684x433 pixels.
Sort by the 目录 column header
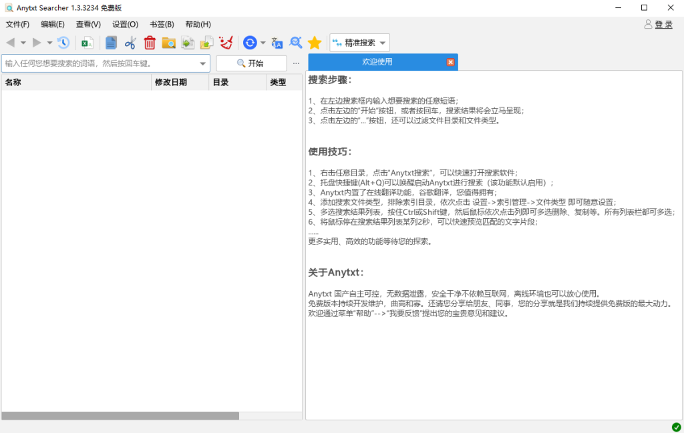point(237,82)
